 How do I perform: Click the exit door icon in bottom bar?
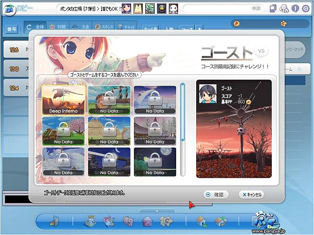pos(54,221)
